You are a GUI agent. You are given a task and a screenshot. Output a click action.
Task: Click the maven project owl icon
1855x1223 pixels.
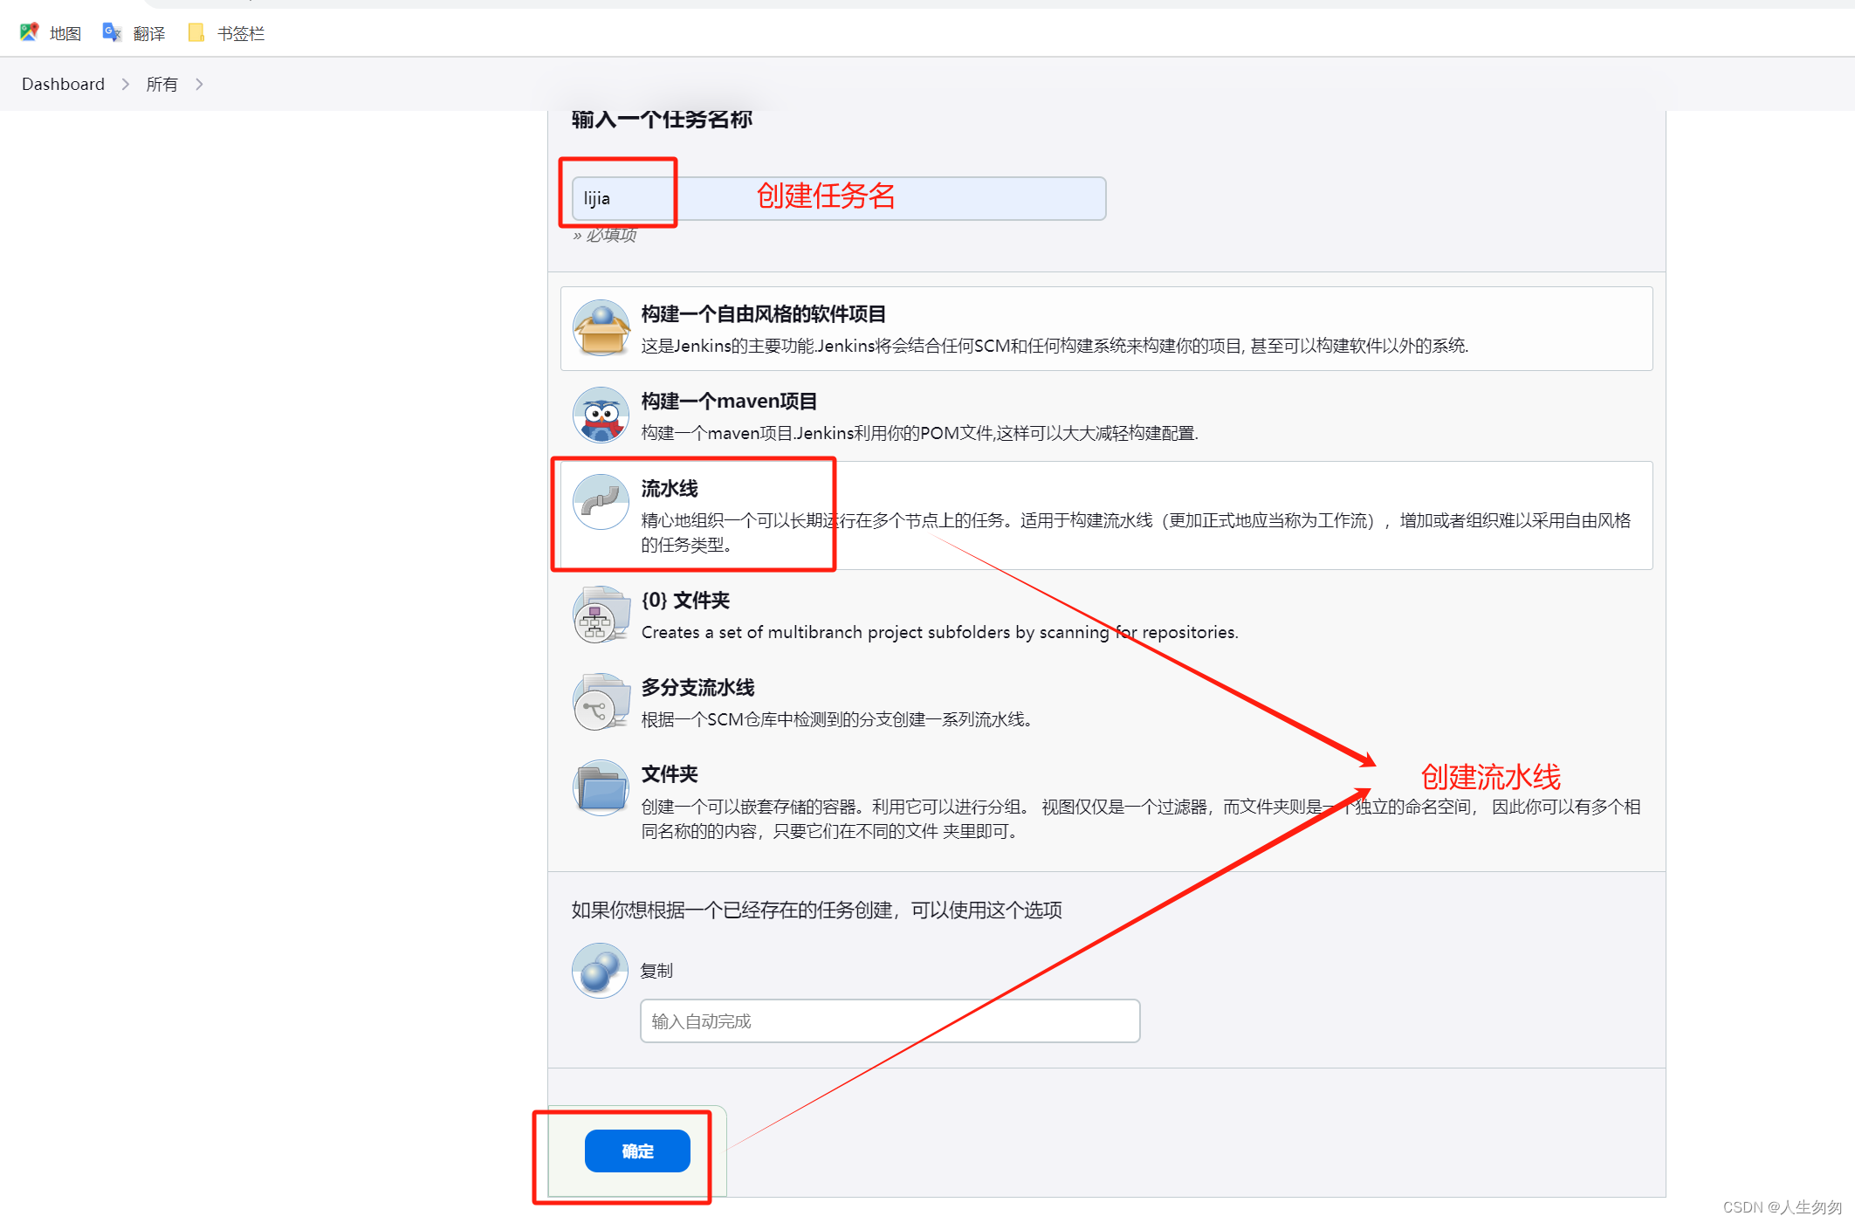point(601,416)
